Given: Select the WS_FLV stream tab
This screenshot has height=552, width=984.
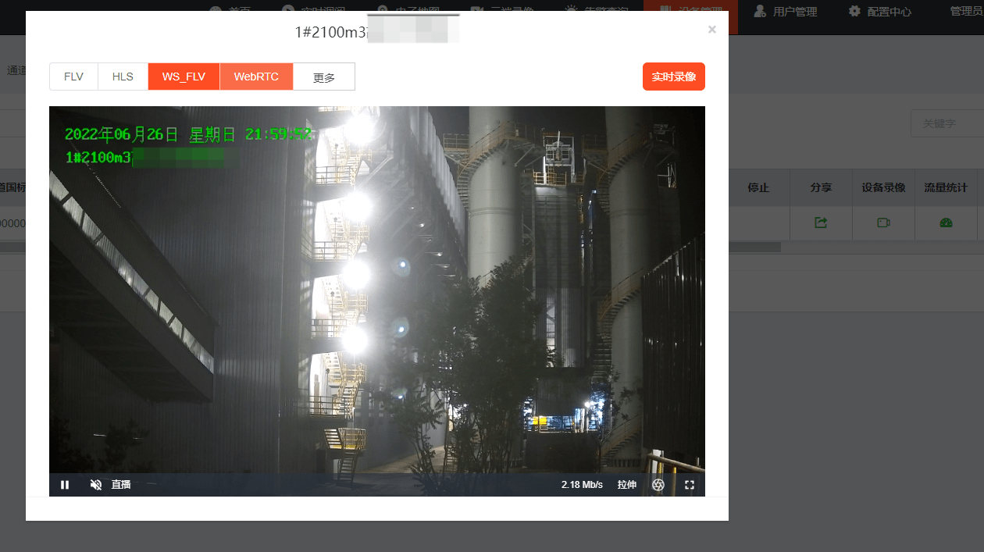Looking at the screenshot, I should 184,77.
